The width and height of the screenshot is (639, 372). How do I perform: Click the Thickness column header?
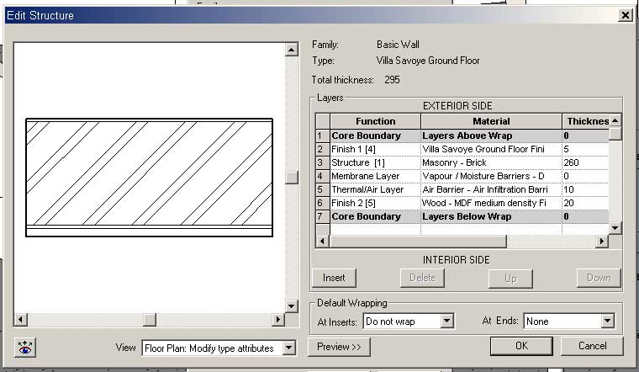586,121
